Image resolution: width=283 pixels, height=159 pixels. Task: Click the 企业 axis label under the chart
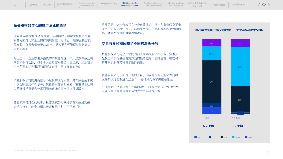[x=208, y=118]
